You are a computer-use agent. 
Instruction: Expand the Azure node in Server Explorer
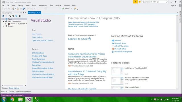click(x=3, y=19)
